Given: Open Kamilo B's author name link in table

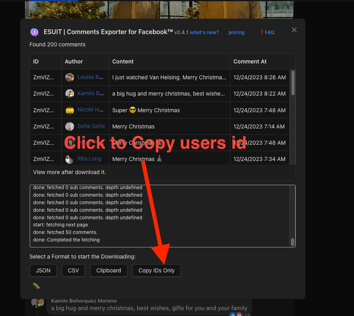Looking at the screenshot, I should [x=91, y=94].
